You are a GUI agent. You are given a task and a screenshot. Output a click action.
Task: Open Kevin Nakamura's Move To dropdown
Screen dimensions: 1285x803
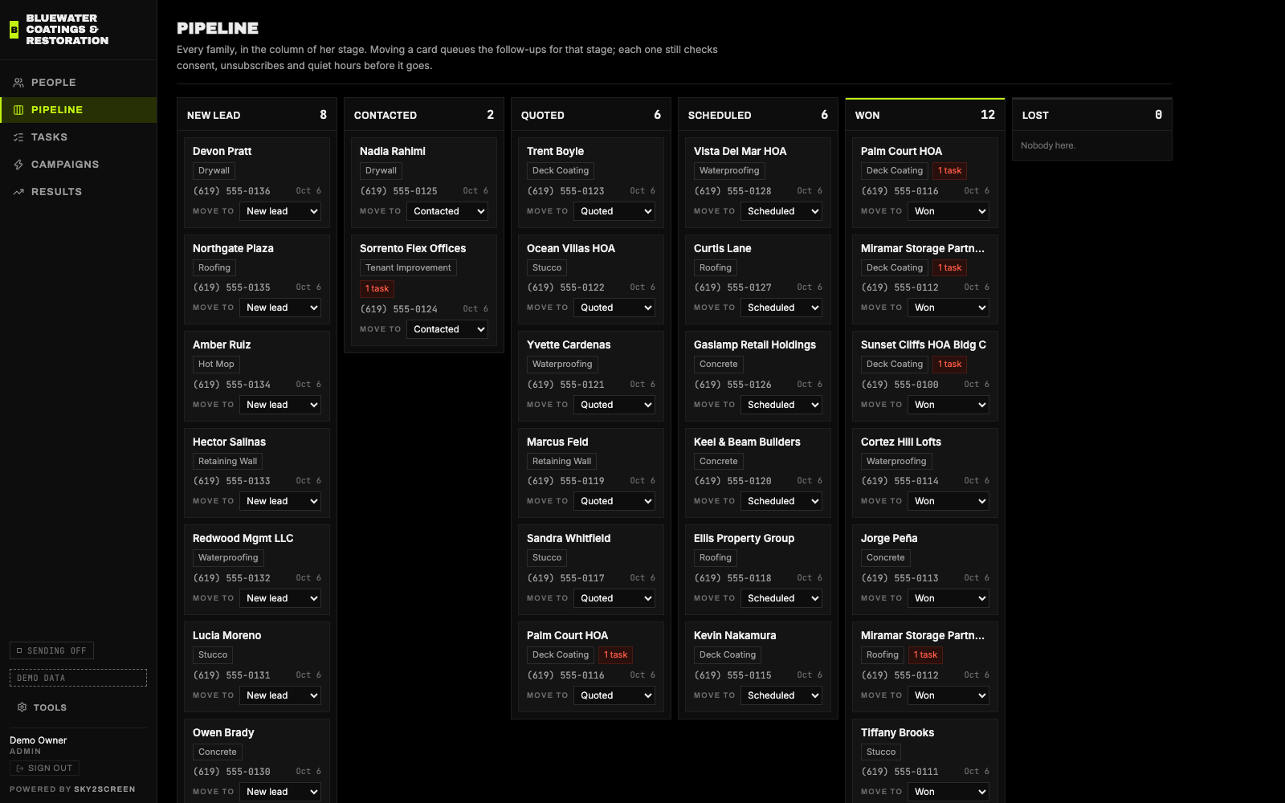pos(781,695)
